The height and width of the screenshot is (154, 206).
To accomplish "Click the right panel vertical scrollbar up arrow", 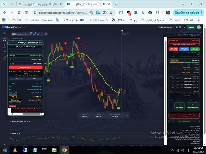I will (x=166, y=39).
